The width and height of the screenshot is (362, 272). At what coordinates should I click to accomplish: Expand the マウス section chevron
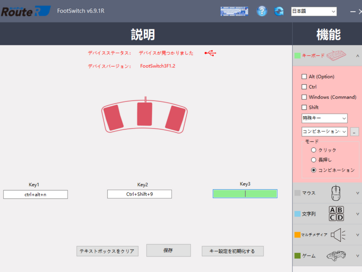point(357,193)
